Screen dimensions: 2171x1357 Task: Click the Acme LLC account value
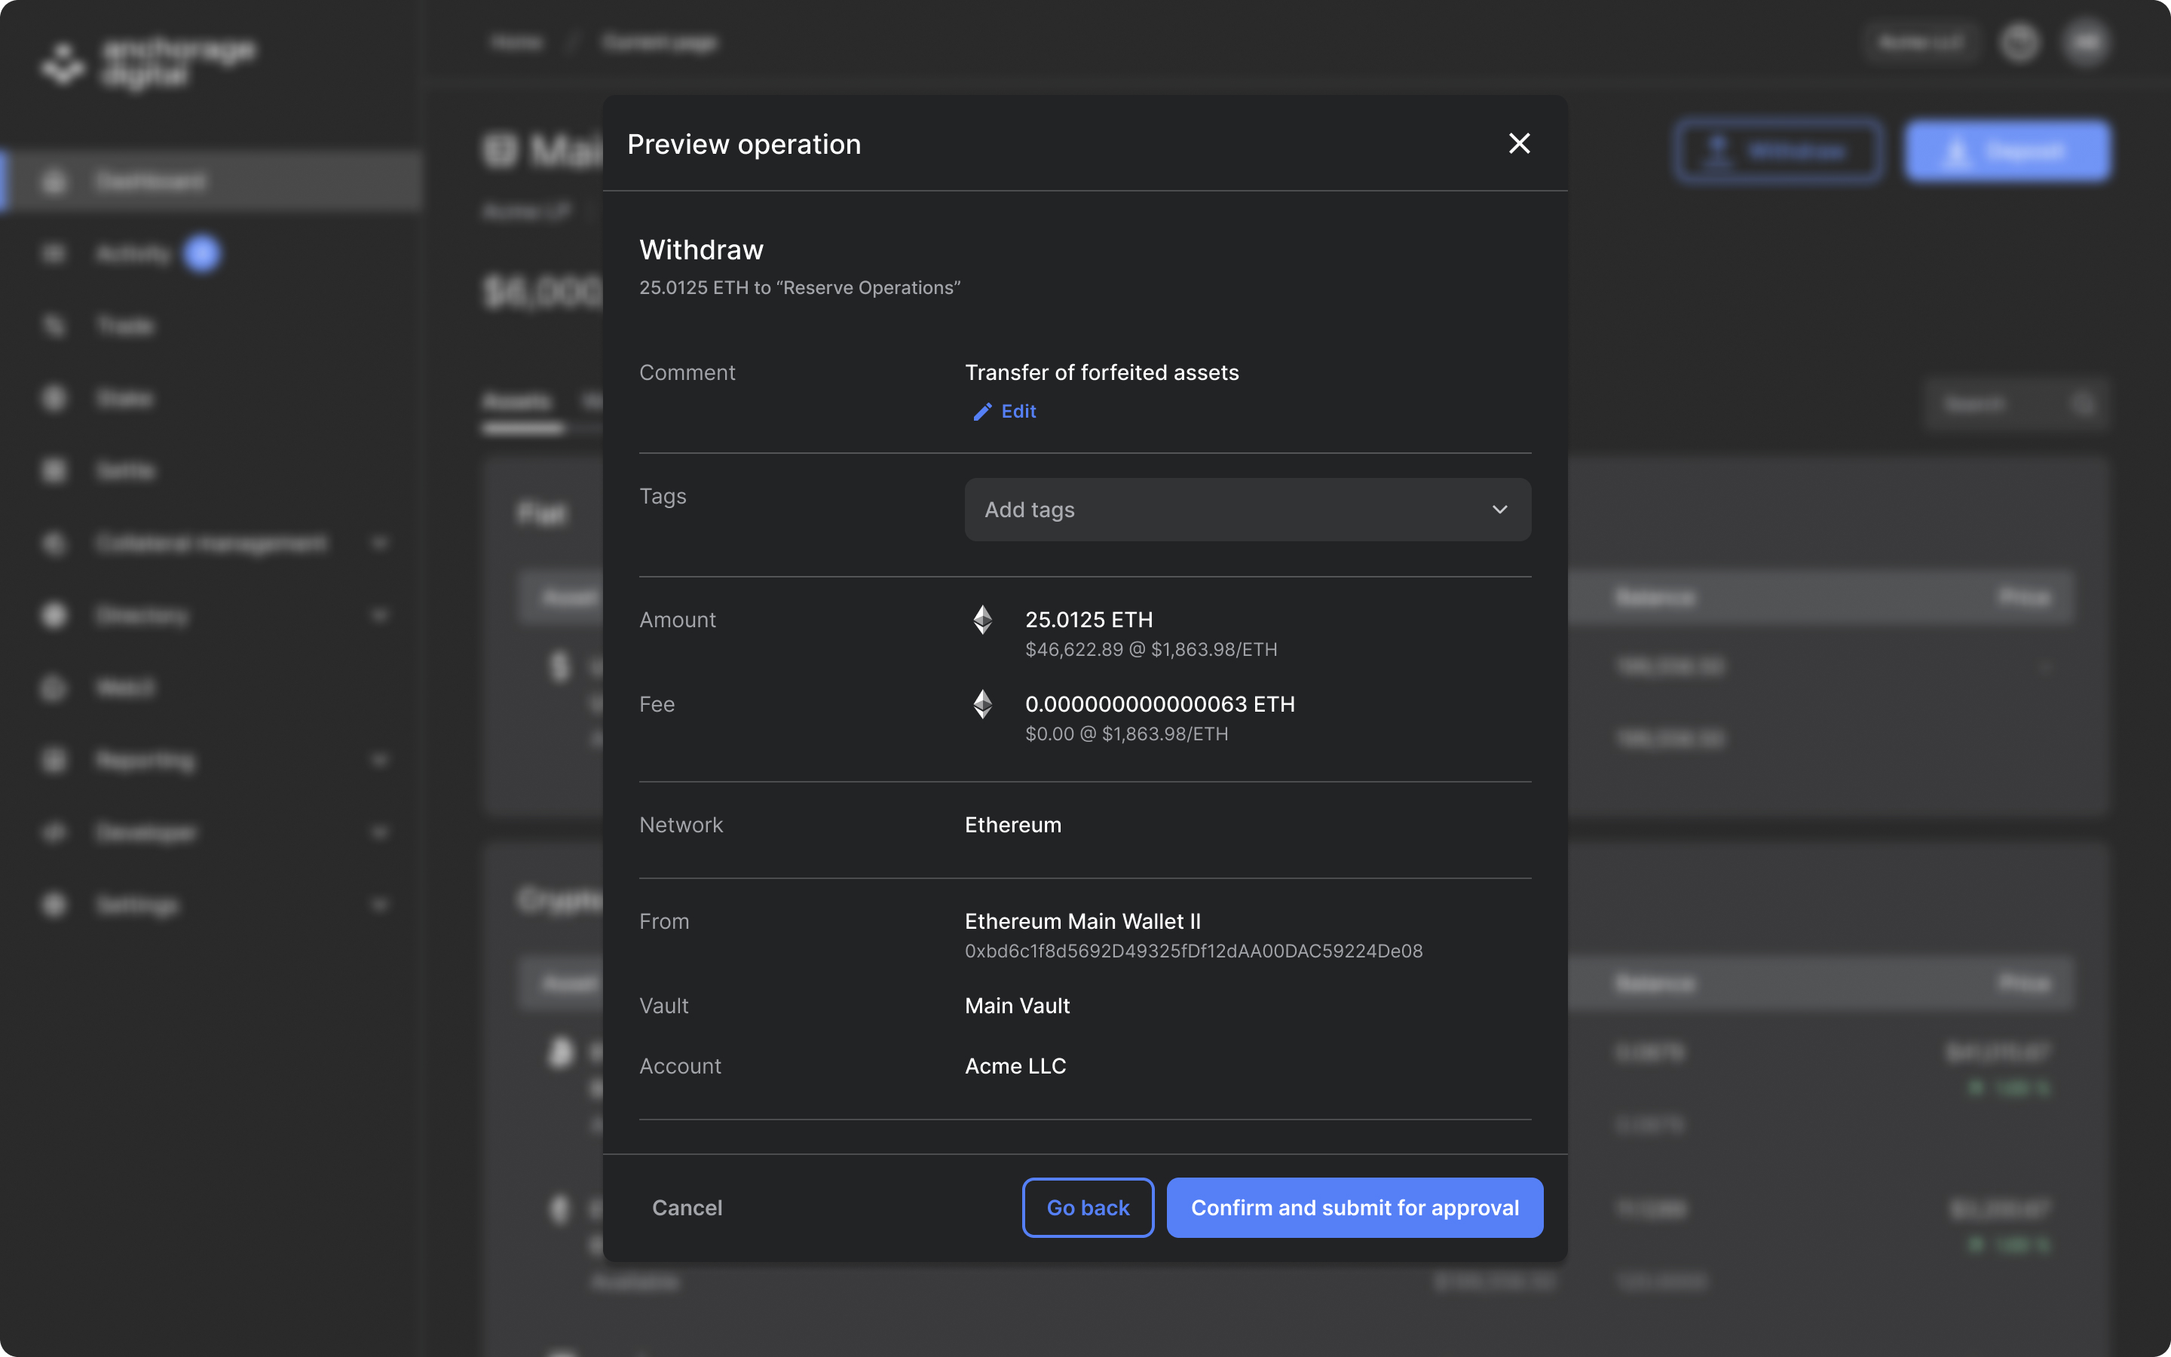click(x=1015, y=1065)
